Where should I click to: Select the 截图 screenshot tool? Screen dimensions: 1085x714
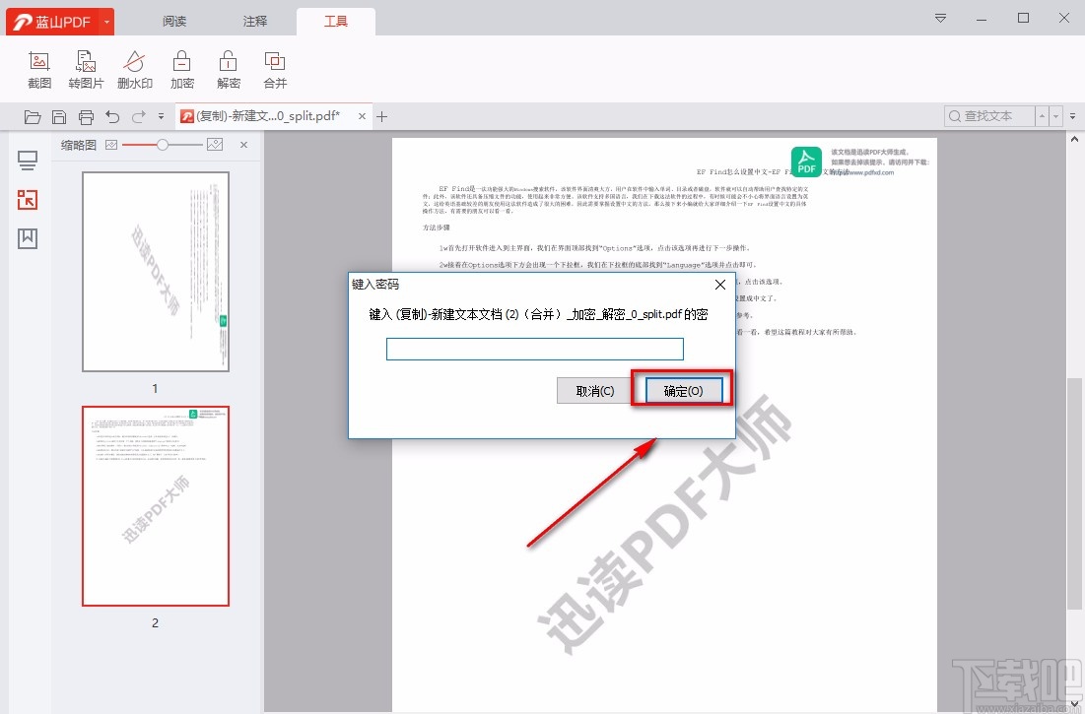click(38, 69)
